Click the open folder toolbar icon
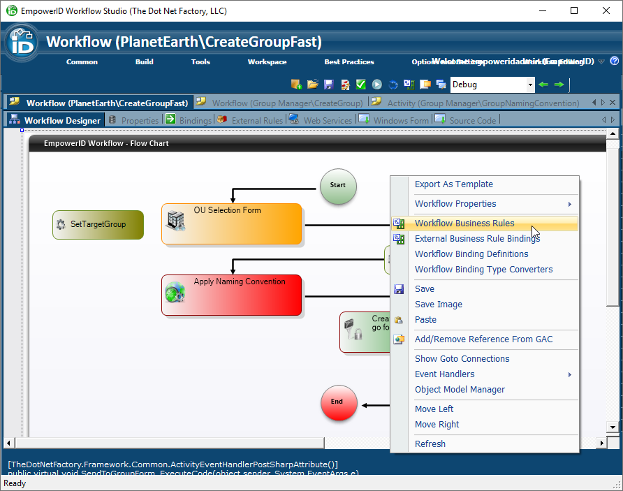The width and height of the screenshot is (623, 491). [x=312, y=85]
